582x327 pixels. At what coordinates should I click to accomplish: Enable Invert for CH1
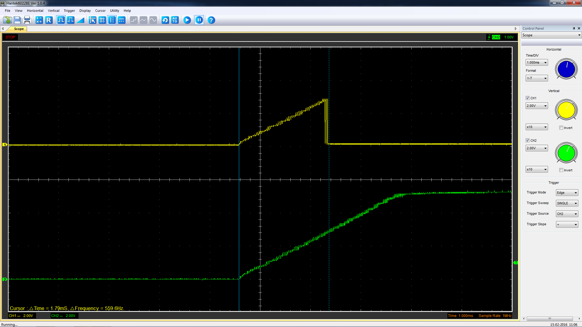[x=561, y=127]
